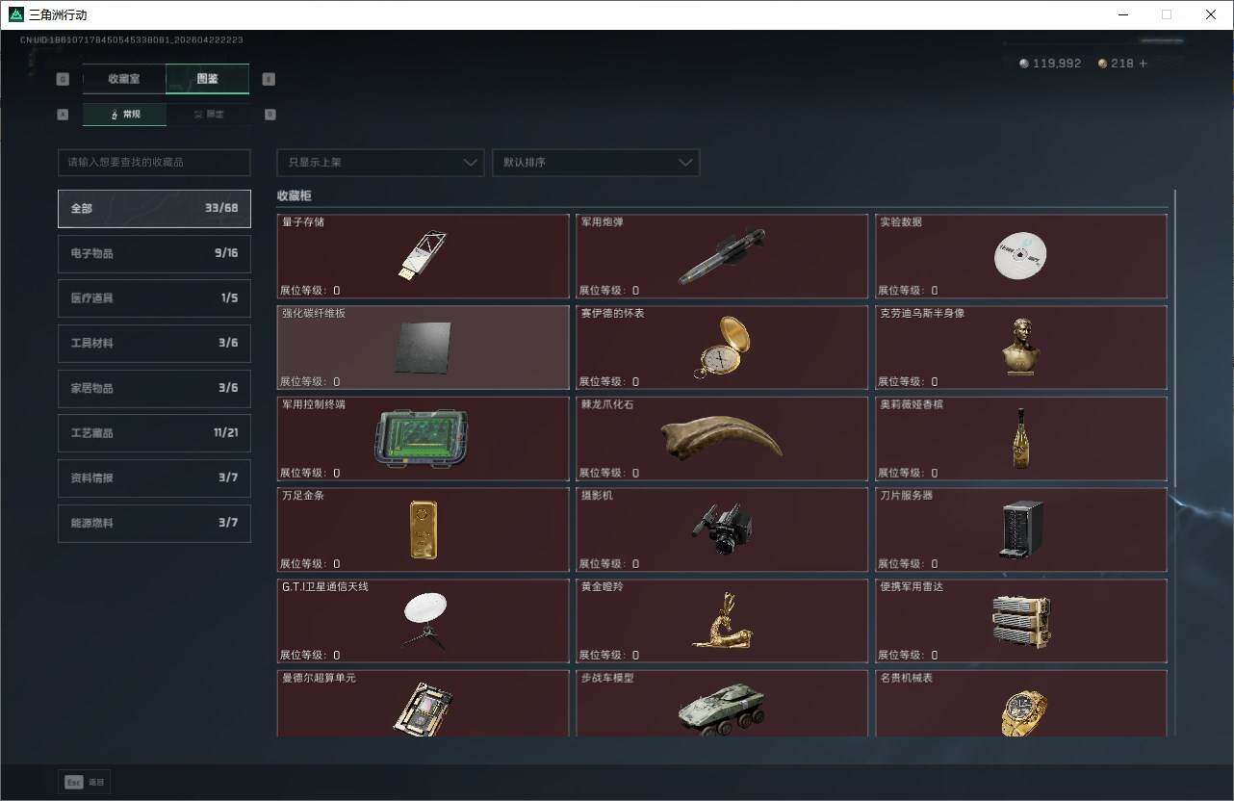Click the 119,992 currency balance
This screenshot has width=1234, height=801.
click(x=1057, y=64)
